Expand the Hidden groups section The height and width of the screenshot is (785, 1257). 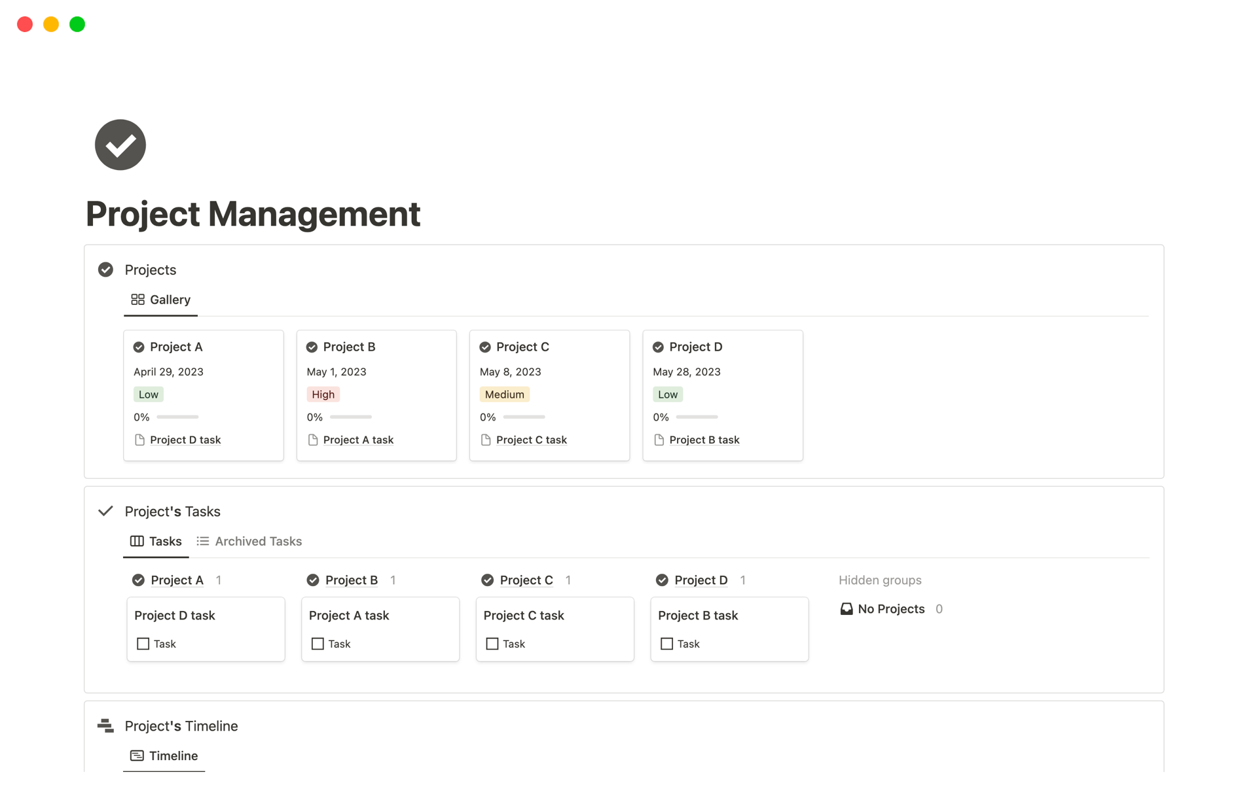(880, 580)
